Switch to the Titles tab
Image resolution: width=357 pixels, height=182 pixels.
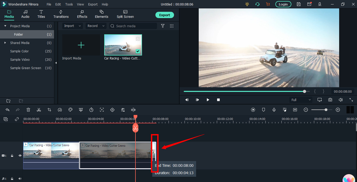tap(41, 14)
